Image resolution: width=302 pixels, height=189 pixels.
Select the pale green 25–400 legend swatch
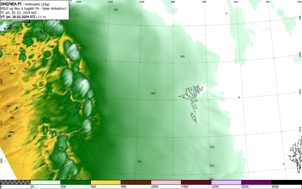[46, 182]
